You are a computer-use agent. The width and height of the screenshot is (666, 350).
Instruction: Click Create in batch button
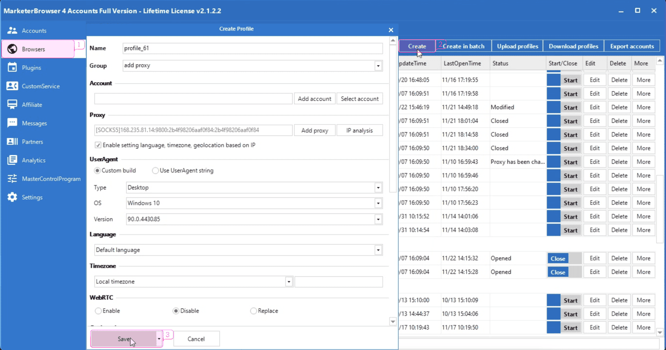[464, 46]
